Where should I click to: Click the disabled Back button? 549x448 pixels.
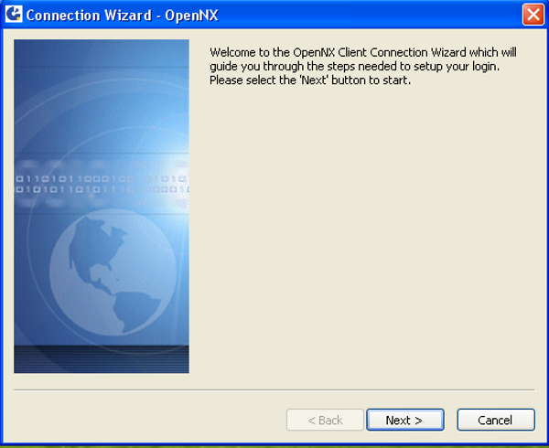(325, 420)
